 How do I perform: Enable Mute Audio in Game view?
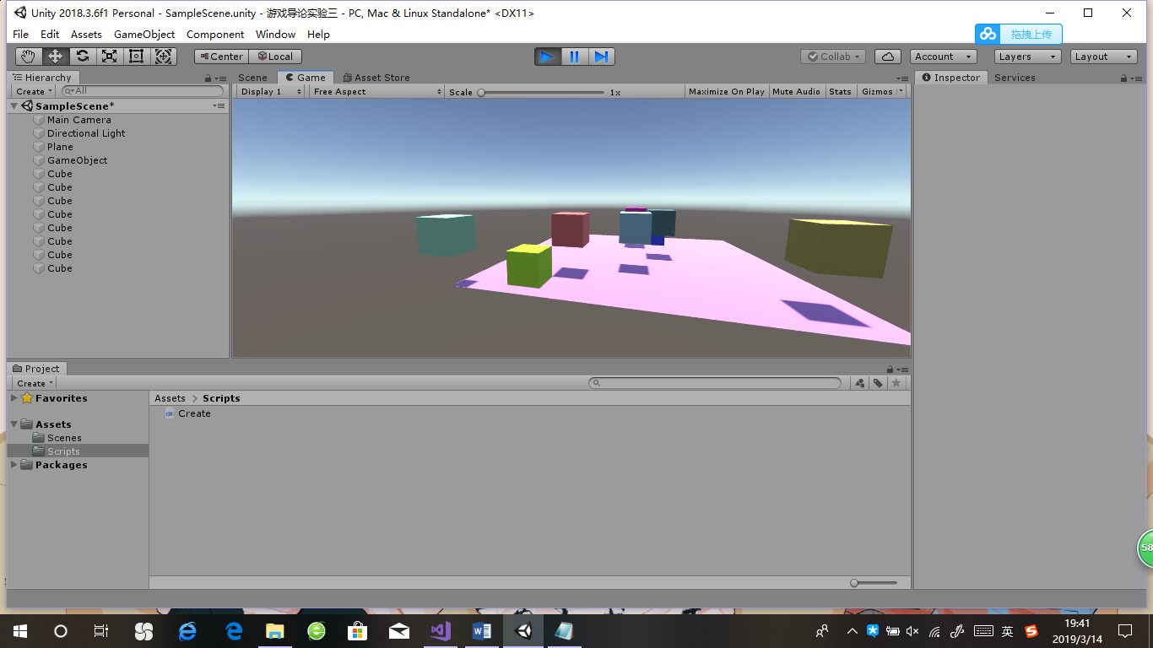click(796, 91)
